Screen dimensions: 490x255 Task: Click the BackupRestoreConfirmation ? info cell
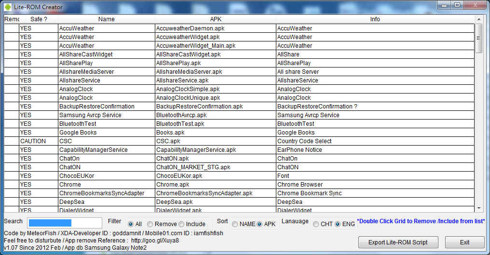375,107
